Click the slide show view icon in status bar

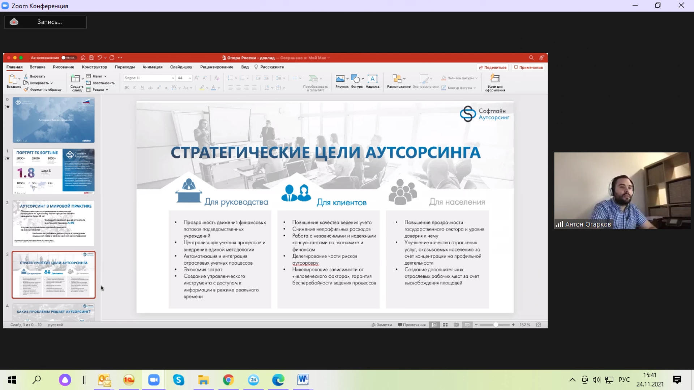[x=467, y=325]
